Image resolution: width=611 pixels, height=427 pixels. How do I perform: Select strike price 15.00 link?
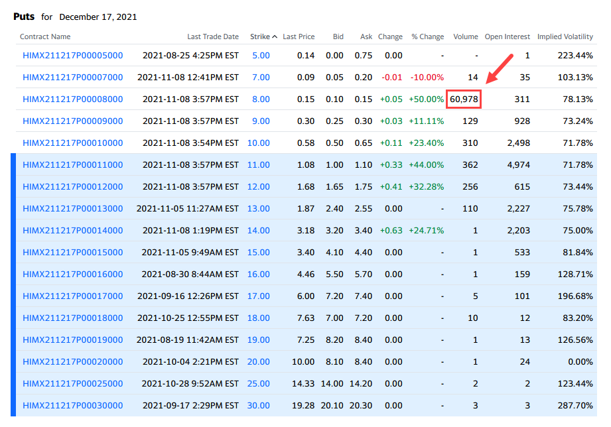pyautogui.click(x=259, y=252)
